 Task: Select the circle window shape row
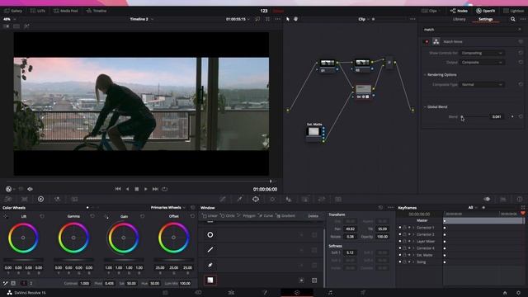pos(261,234)
